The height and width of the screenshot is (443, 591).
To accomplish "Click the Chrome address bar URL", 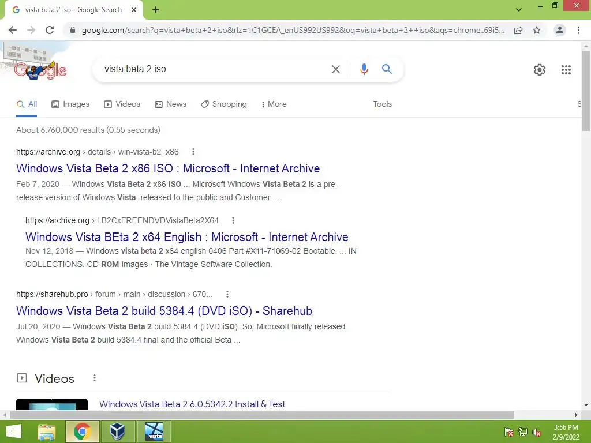I will pos(293,30).
